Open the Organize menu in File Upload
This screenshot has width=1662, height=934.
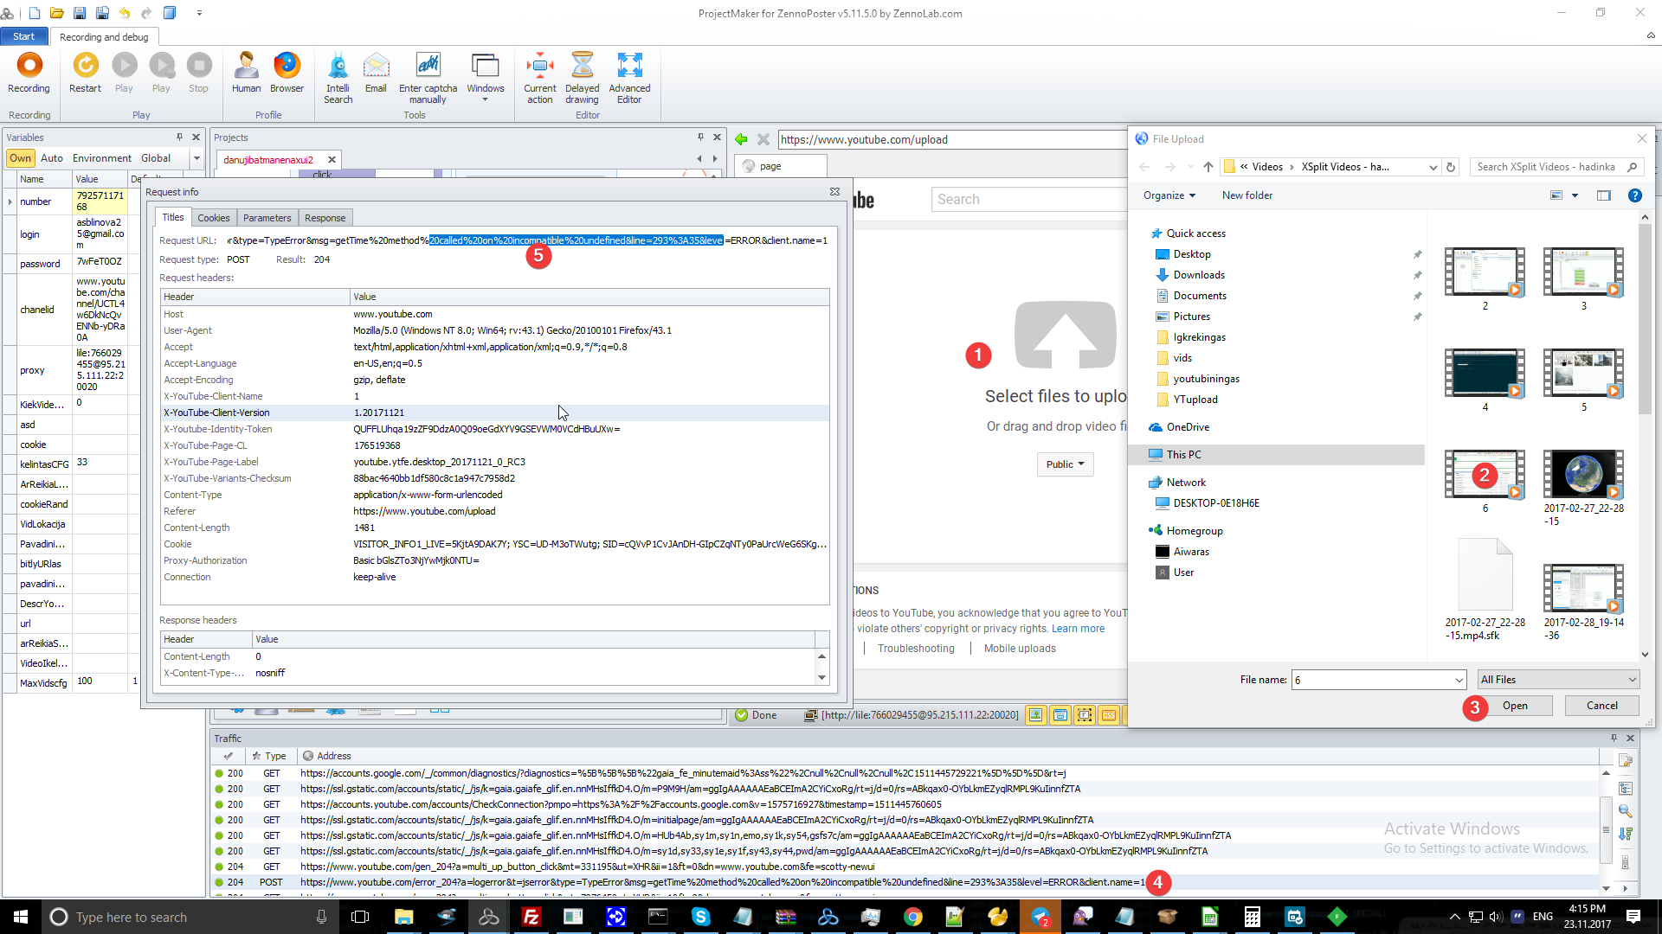click(1169, 195)
